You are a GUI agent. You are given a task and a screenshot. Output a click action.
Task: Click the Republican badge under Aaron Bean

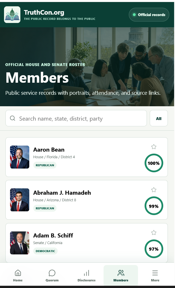click(x=45, y=165)
